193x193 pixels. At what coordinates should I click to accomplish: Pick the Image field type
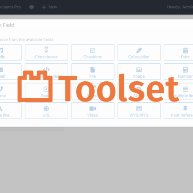(139, 72)
